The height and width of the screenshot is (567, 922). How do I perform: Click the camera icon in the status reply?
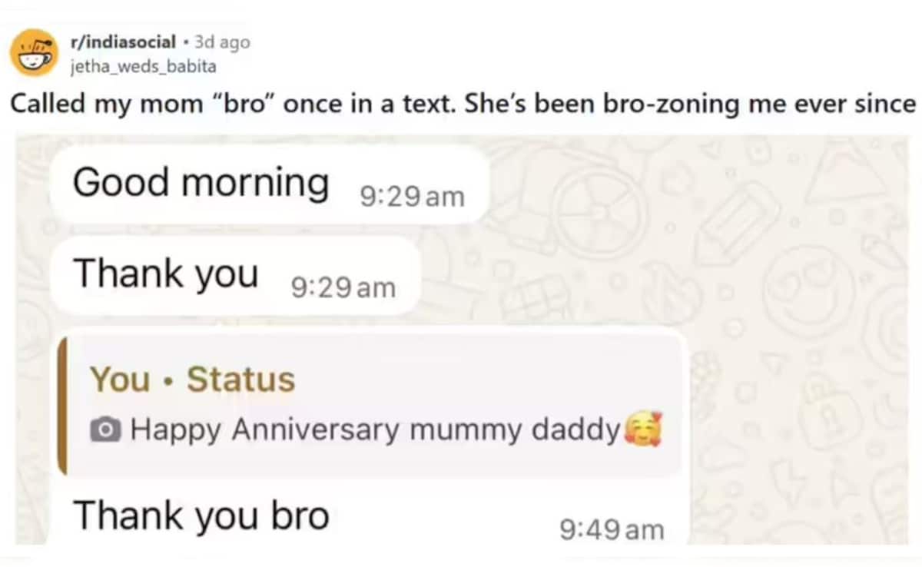tap(106, 430)
